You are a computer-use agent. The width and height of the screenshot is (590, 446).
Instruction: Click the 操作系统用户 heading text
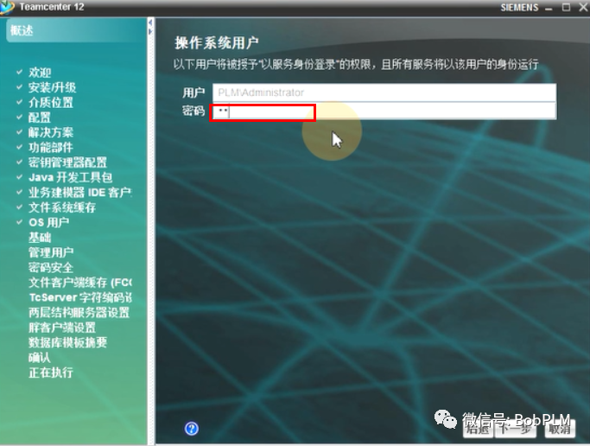(x=216, y=43)
